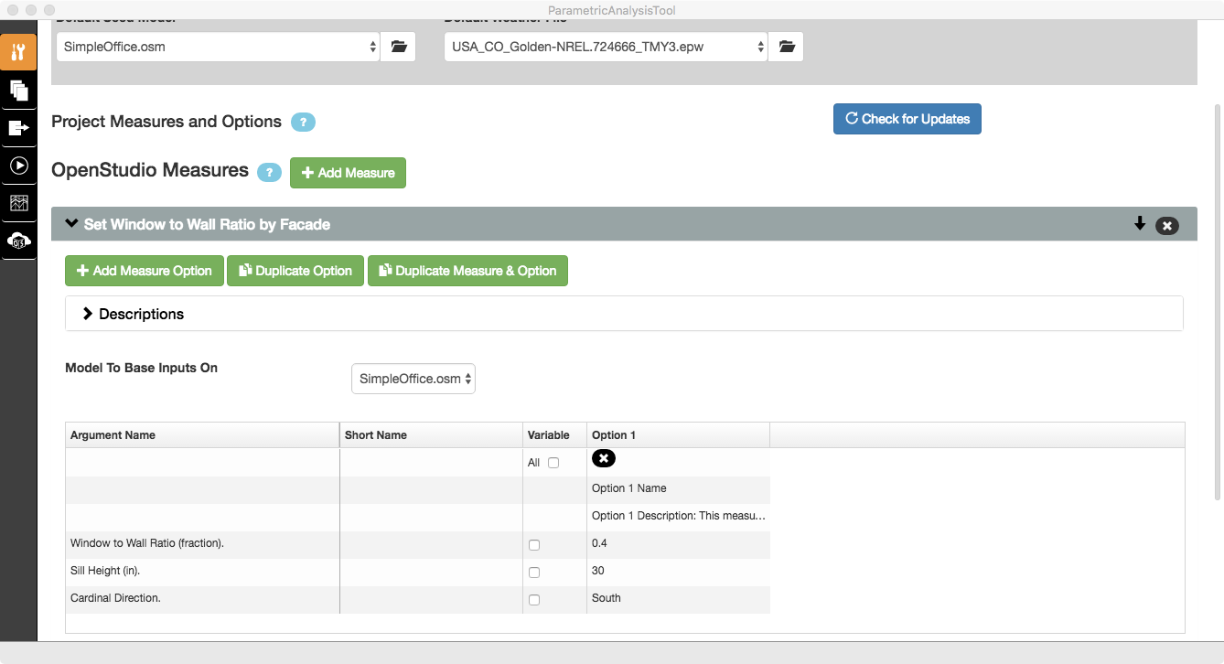Viewport: 1224px width, 664px height.
Task: Click the folder icon beside the weather file
Action: pyautogui.click(x=786, y=46)
